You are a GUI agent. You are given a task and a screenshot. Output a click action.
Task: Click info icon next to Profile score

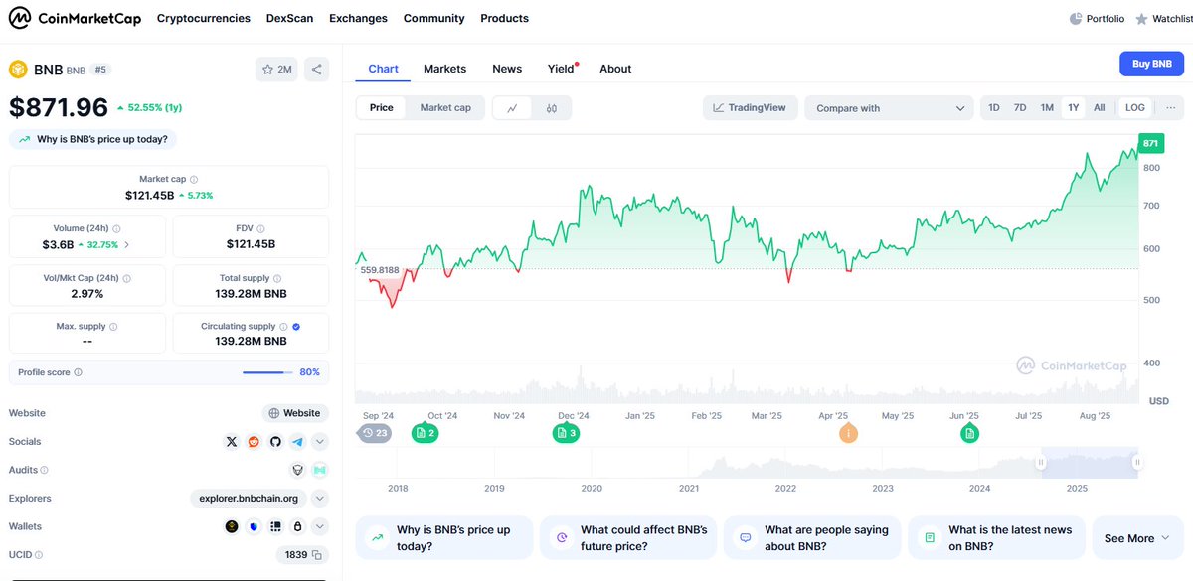tap(78, 372)
